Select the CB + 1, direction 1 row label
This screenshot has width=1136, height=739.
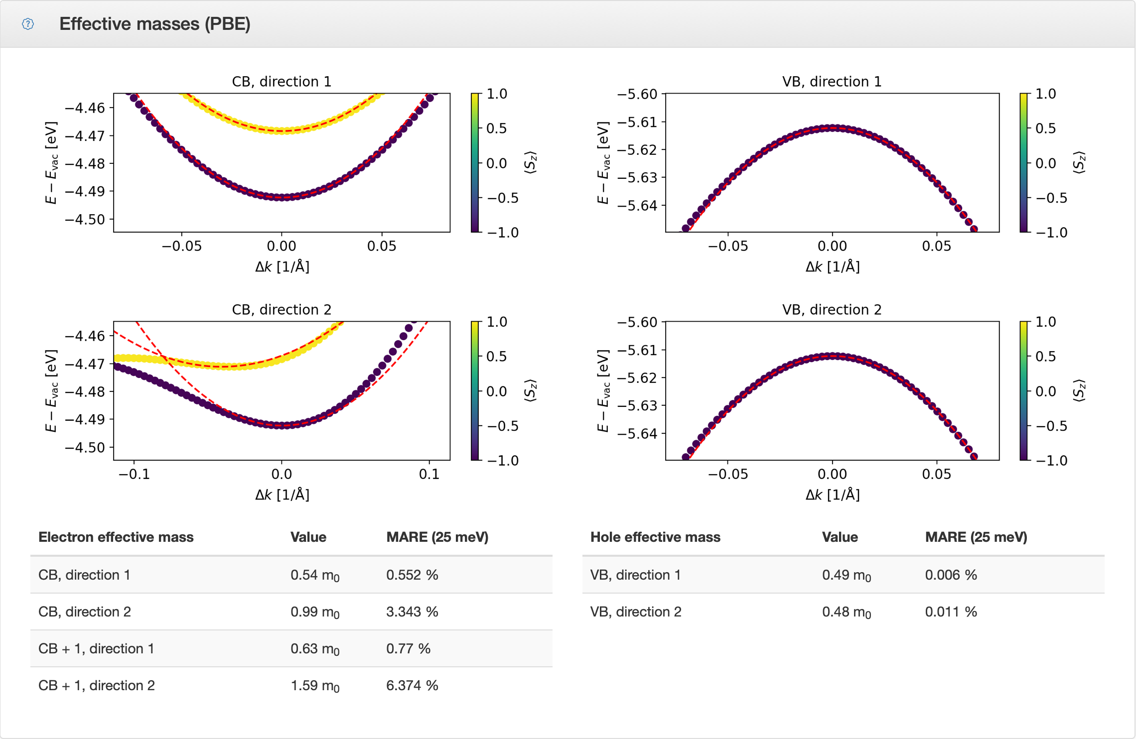pos(96,648)
